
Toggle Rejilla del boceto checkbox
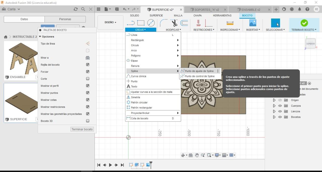[88, 65]
